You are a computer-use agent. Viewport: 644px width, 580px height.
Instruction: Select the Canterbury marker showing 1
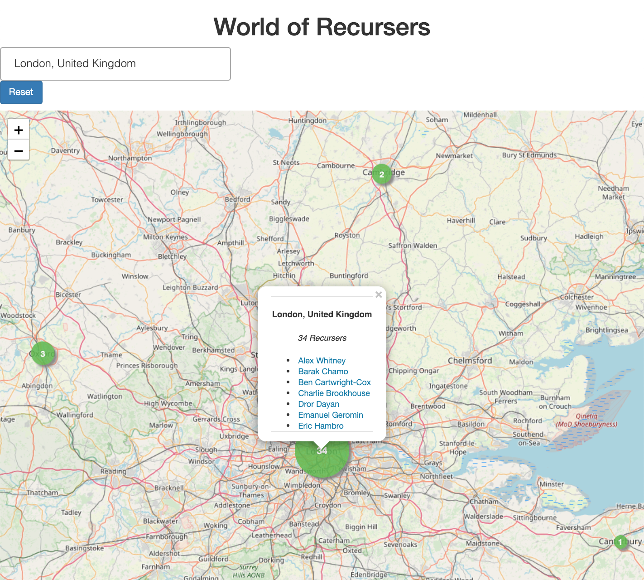620,542
